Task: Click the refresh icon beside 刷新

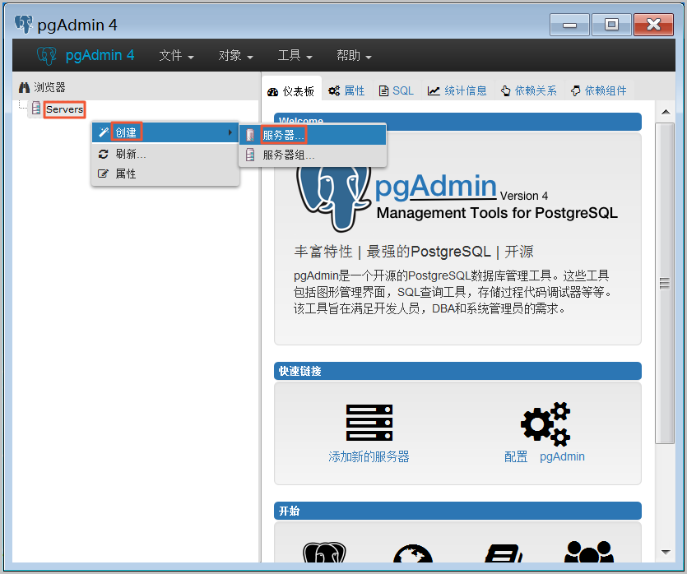Action: point(103,154)
